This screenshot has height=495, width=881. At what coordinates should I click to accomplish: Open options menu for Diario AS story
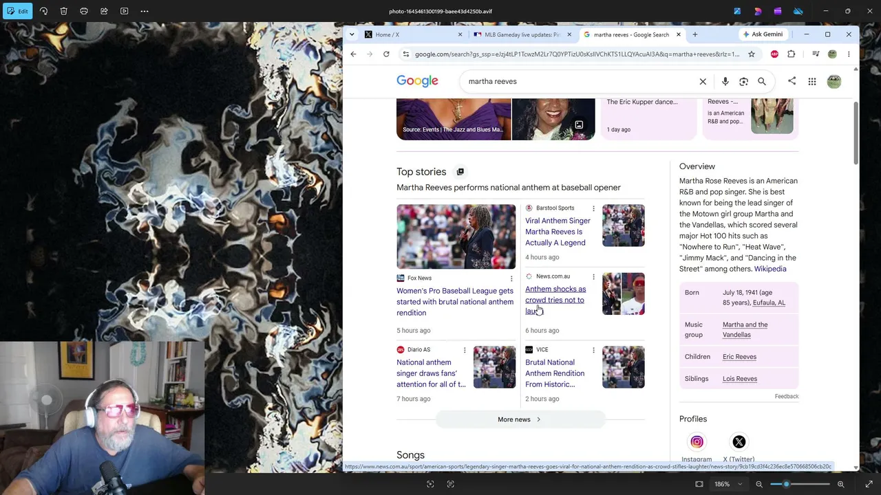coord(465,350)
